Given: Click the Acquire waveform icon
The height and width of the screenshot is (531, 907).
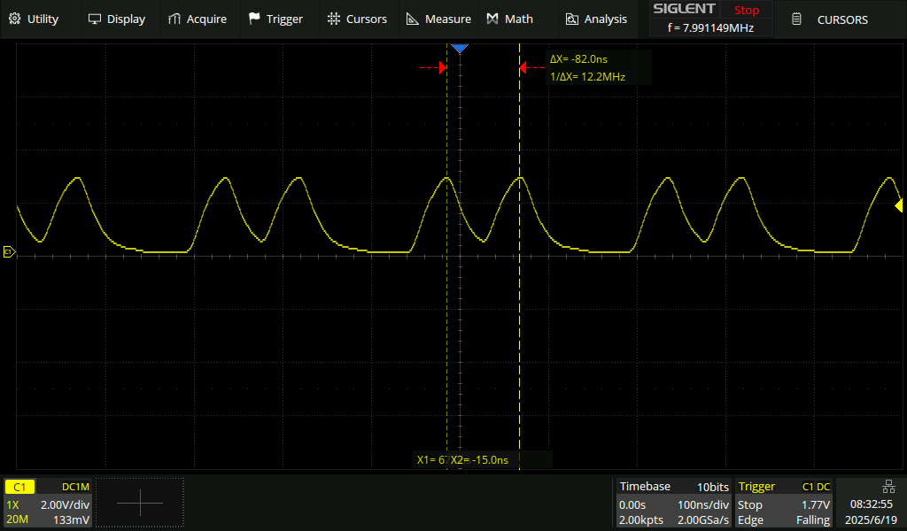Looking at the screenshot, I should pyautogui.click(x=174, y=19).
